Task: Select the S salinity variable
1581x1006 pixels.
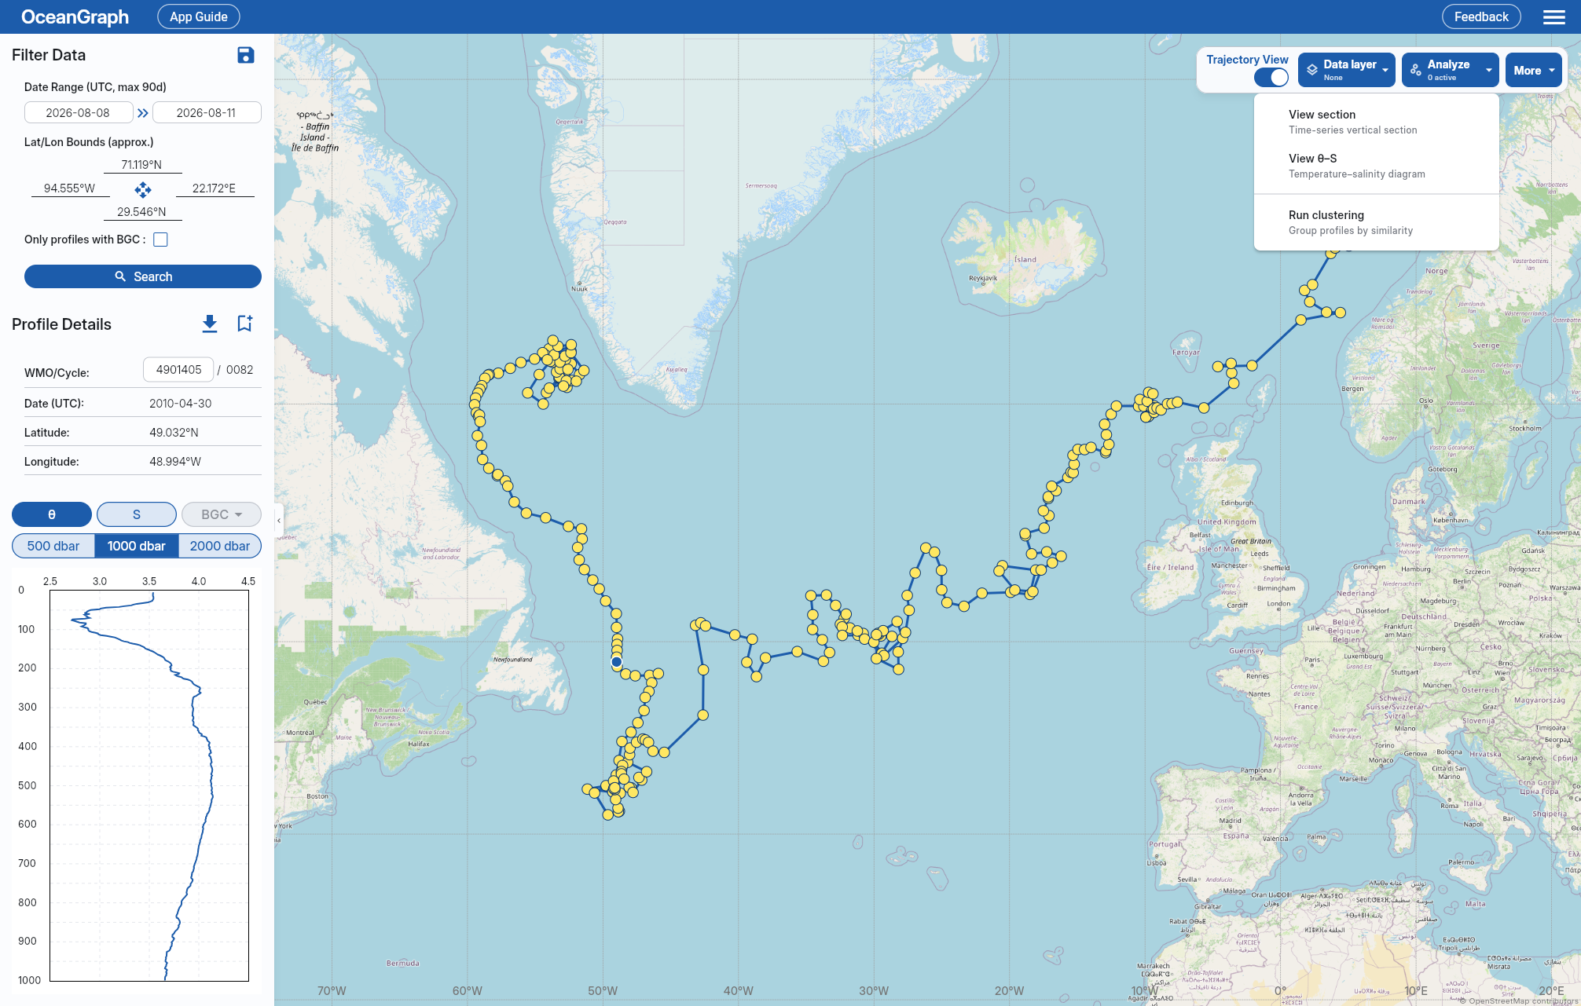Action: (137, 514)
